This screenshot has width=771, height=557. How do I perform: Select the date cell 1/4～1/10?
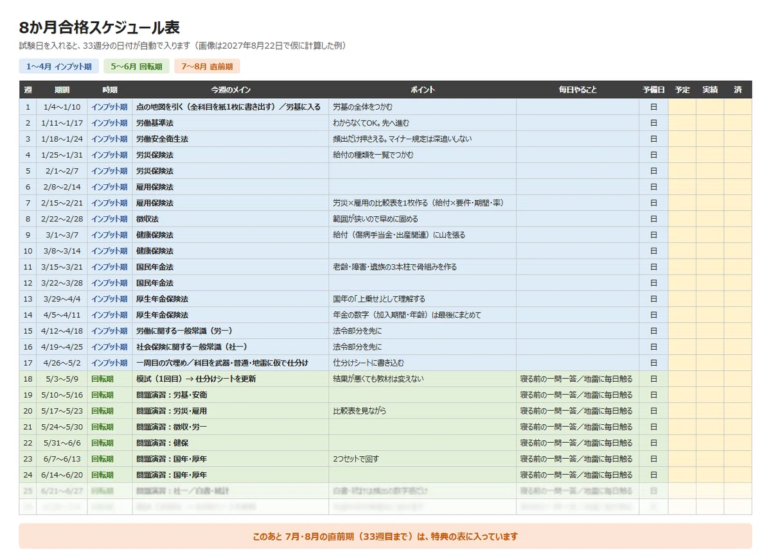[x=62, y=107]
